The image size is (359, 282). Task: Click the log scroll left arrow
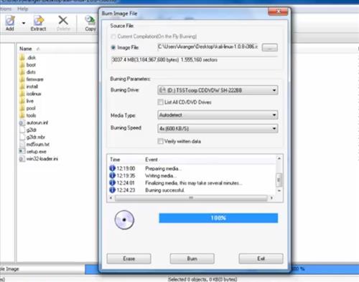pos(111,198)
